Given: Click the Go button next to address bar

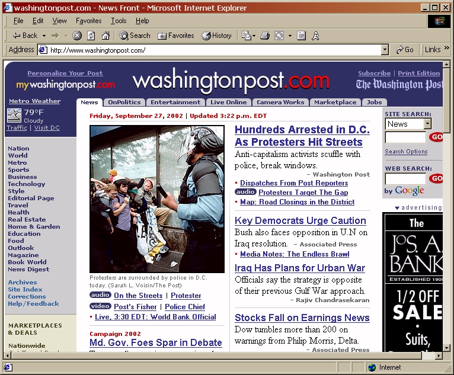Looking at the screenshot, I should point(405,50).
